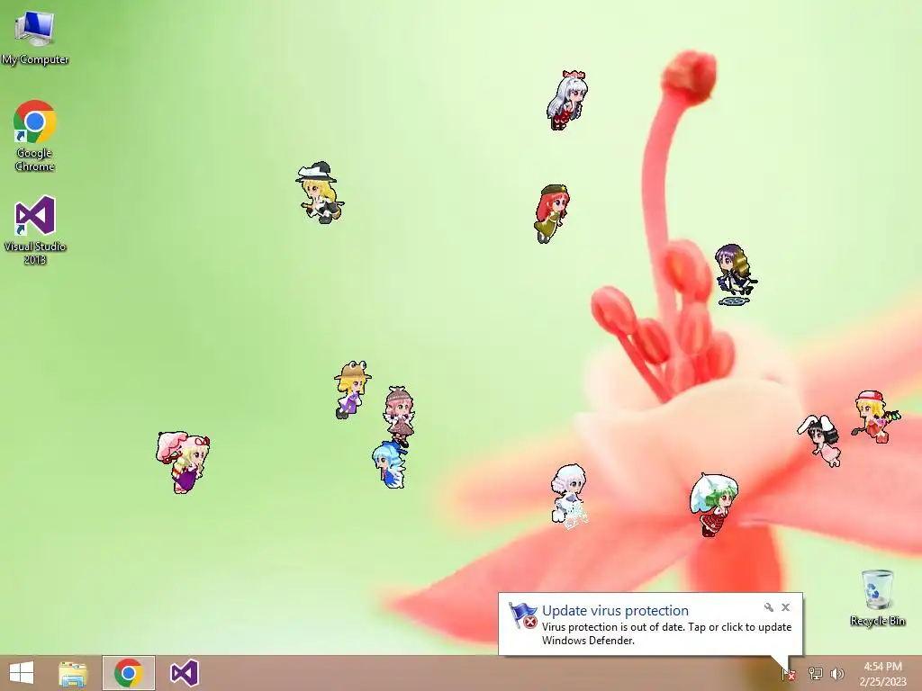Click the blue-haired ice fairy mascot

(389, 465)
